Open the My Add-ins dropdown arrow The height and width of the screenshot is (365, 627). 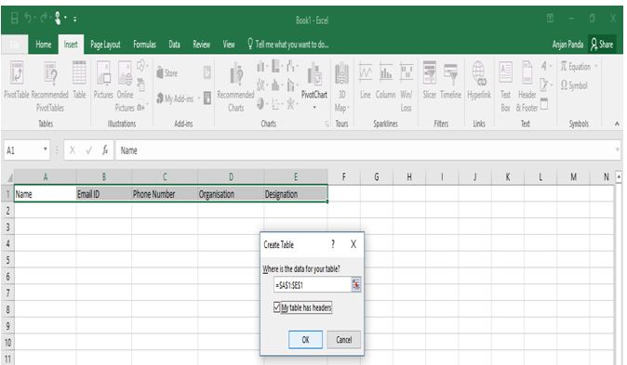coord(199,98)
